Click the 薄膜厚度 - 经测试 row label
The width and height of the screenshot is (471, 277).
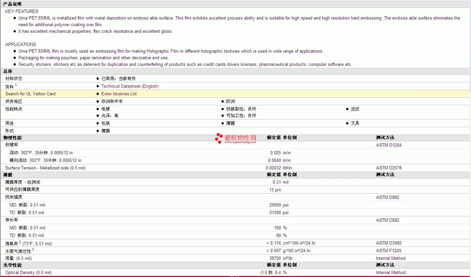[x=23, y=182]
